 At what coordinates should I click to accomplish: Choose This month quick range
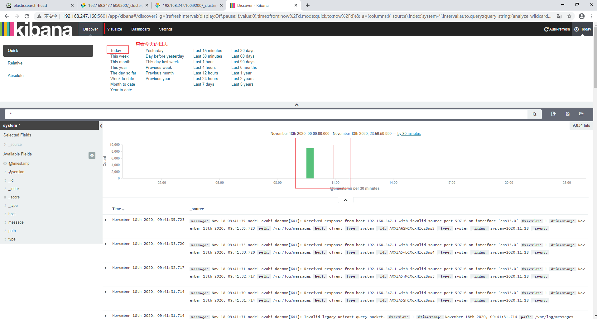click(x=120, y=62)
